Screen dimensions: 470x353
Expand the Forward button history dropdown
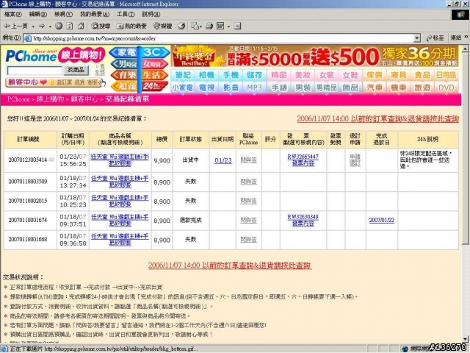[50, 26]
